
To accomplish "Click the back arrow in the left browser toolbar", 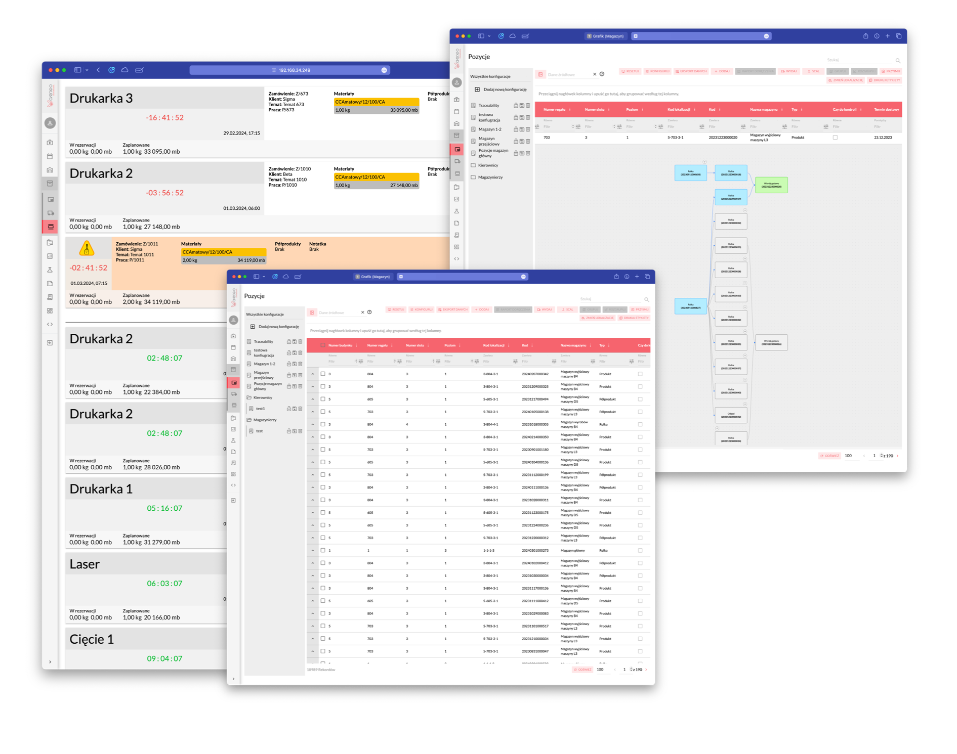I will (x=98, y=70).
